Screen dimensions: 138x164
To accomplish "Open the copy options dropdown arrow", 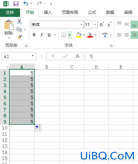I will 25,29.
